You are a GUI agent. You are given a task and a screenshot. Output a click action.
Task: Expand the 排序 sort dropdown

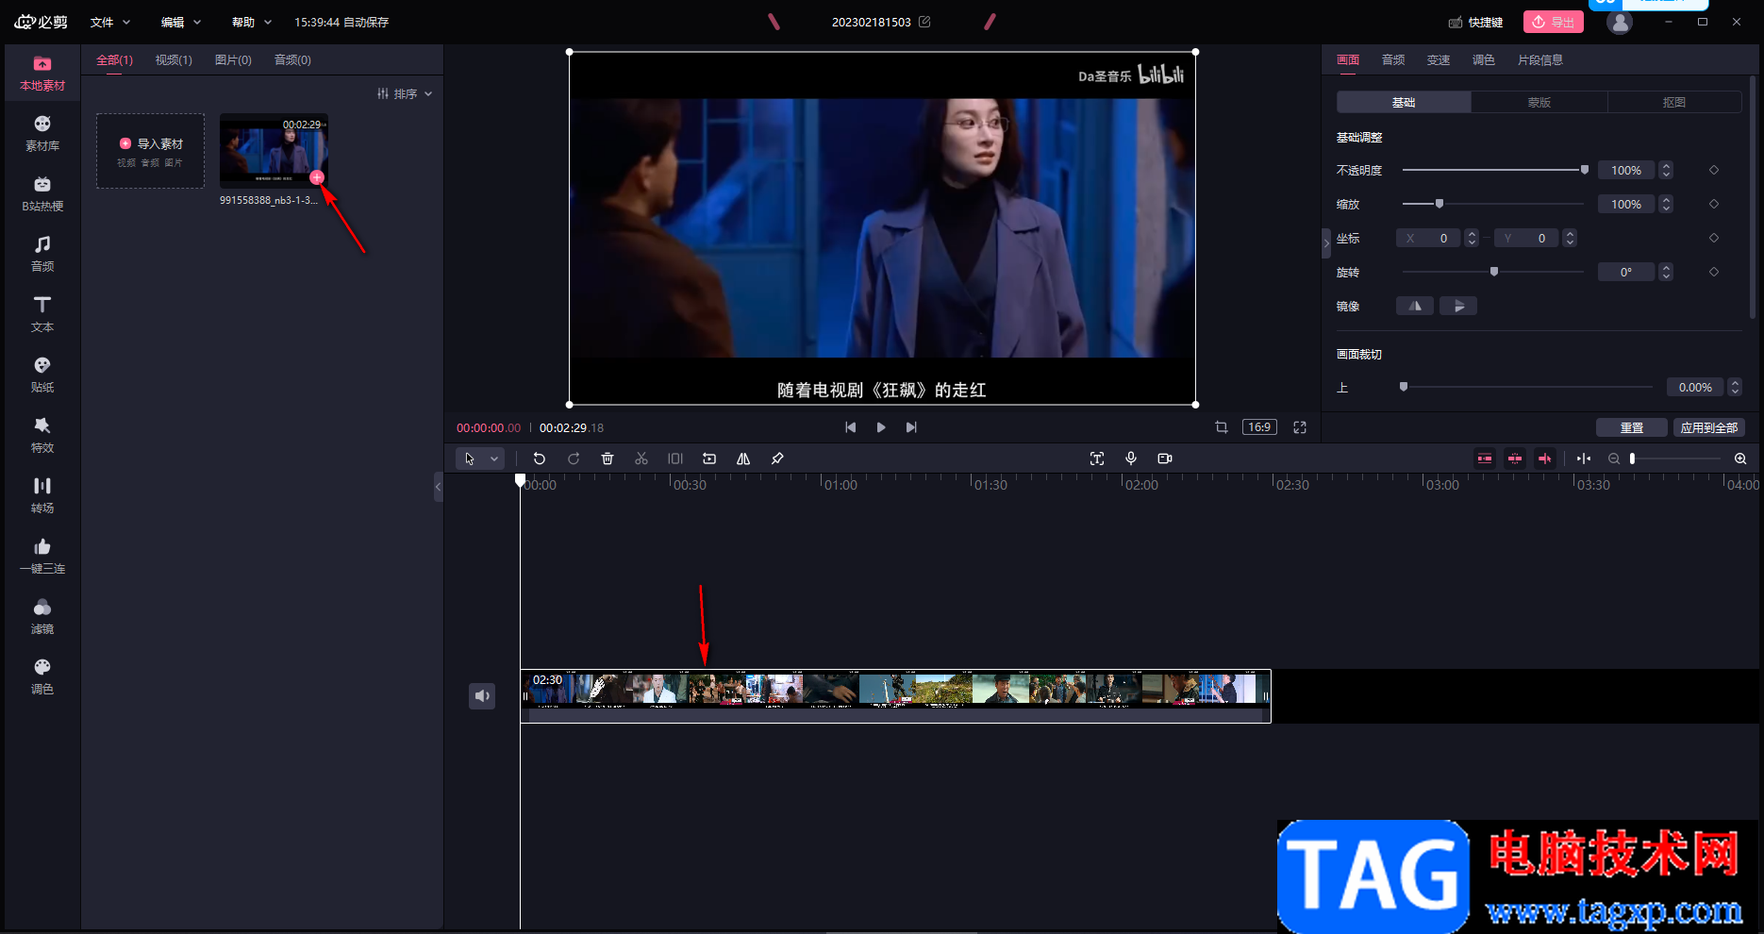(x=405, y=93)
